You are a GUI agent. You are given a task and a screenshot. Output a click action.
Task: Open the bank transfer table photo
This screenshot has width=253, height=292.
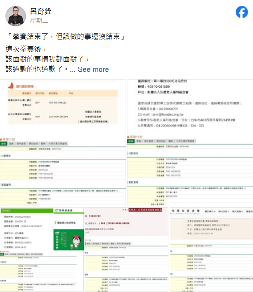63,143
